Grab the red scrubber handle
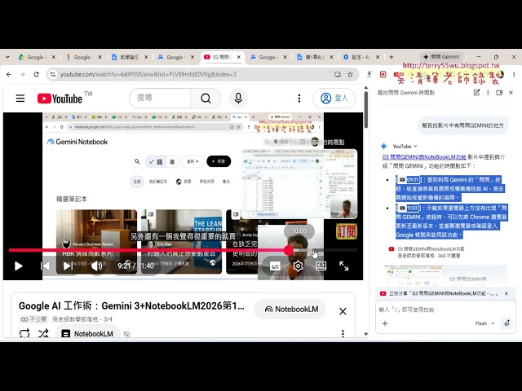The width and height of the screenshot is (522, 391). 288,250
